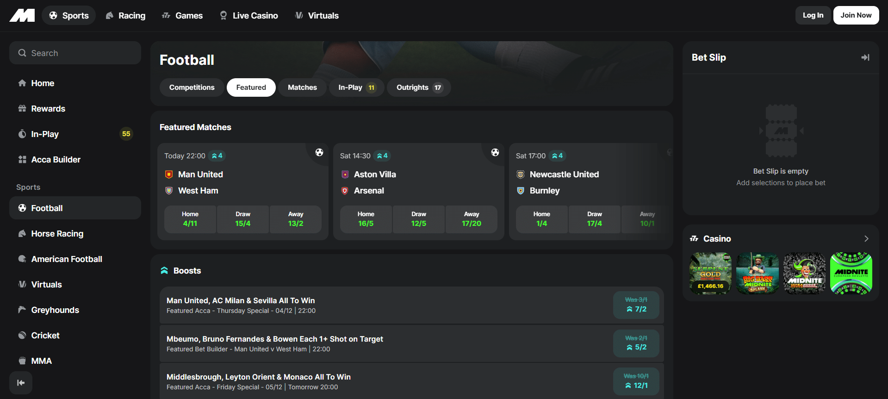Click football icon on Aston Villa match card
The height and width of the screenshot is (399, 888).
pos(495,152)
